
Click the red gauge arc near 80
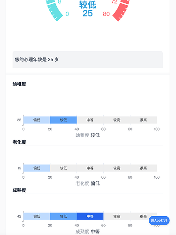[121, 10]
